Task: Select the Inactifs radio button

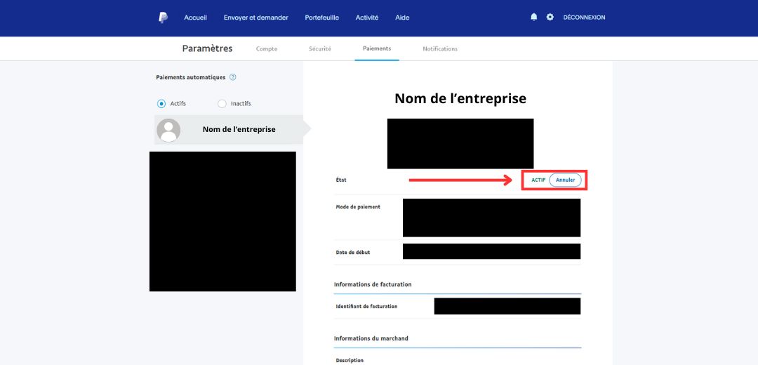Action: (x=222, y=103)
